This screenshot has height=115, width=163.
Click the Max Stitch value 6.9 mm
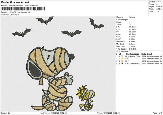(132, 41)
